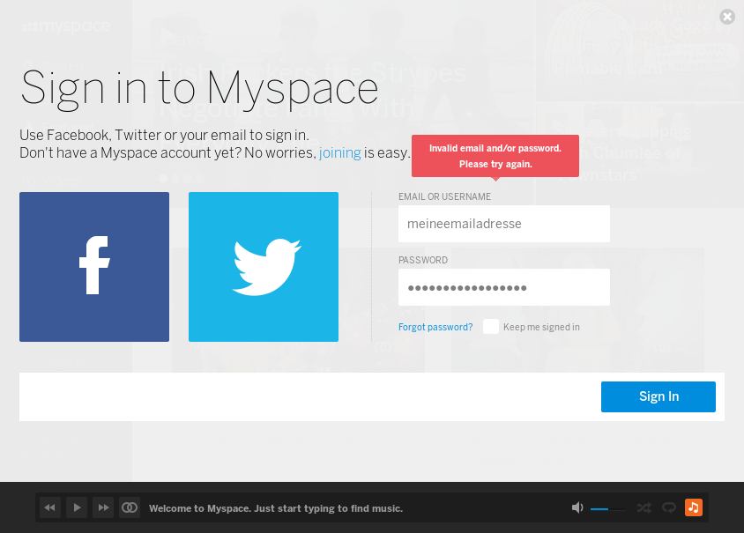This screenshot has height=533, width=744.
Task: Sign in with the Facebook tile
Action: click(x=94, y=266)
